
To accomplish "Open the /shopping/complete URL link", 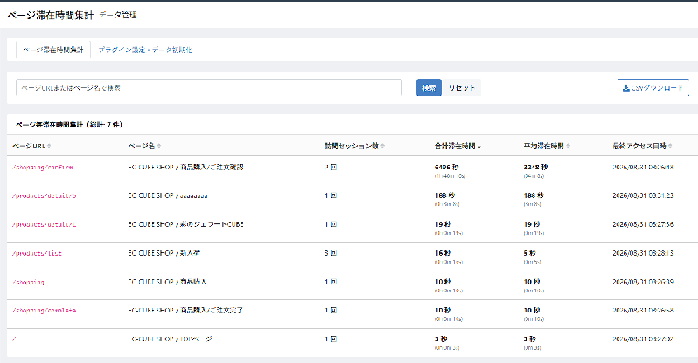I will tap(44, 311).
